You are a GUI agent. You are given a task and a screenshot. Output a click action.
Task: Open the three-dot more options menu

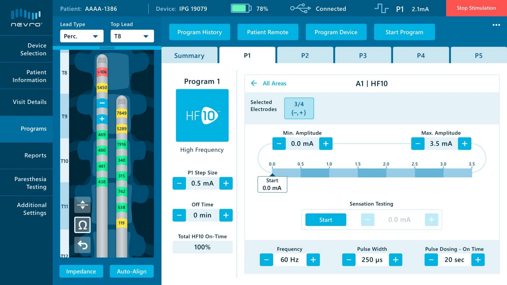tap(496, 25)
